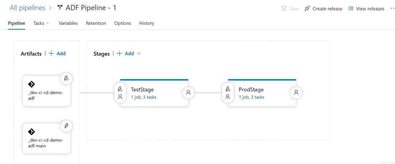Add a new artifact
Screen dimensions: 395x164
[57, 53]
